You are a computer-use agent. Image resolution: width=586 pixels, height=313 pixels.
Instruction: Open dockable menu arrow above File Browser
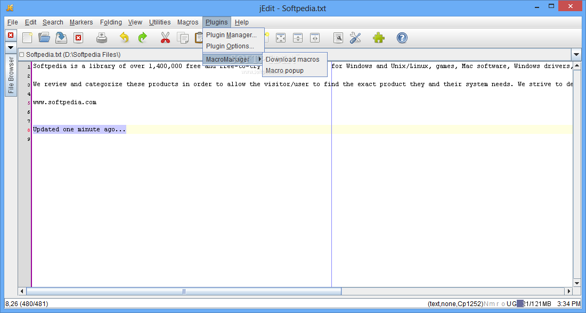[11, 48]
